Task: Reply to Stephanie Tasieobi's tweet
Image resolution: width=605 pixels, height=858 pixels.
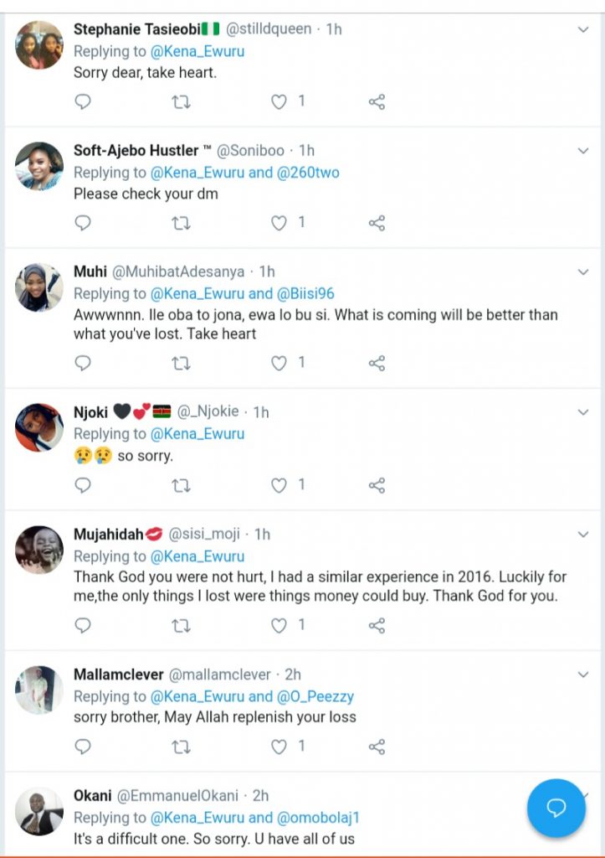Action: [x=83, y=102]
